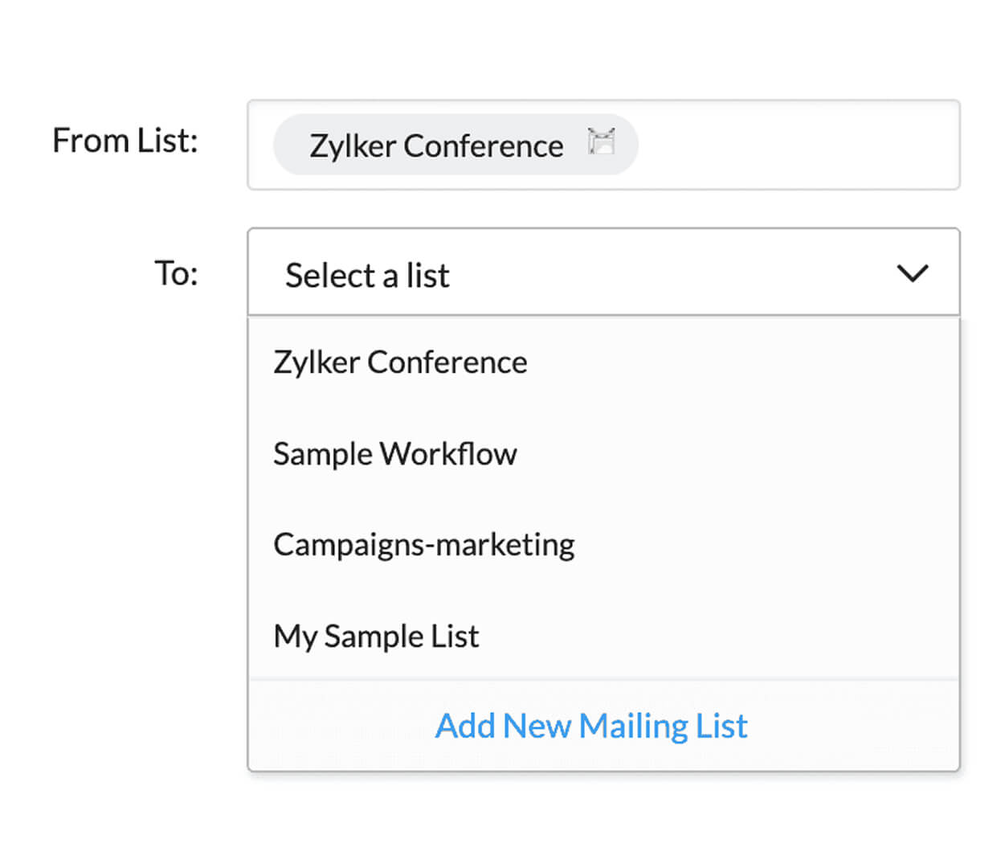Click the "Select a list" placeholder text
Screen dimensions: 1005x856
[x=367, y=276]
